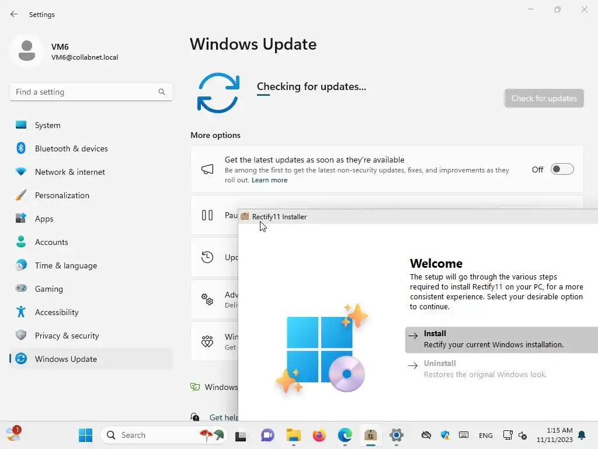Click the advanced options gears icon
Screen dimensions: 598x449
207,299
